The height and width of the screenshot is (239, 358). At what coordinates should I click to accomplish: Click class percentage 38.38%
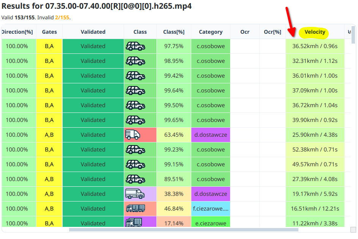coord(174,194)
